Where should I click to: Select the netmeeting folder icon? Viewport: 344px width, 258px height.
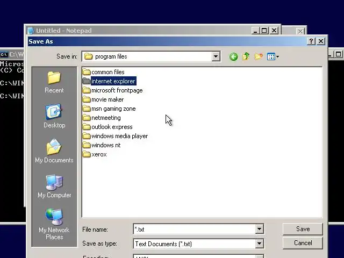(87, 118)
